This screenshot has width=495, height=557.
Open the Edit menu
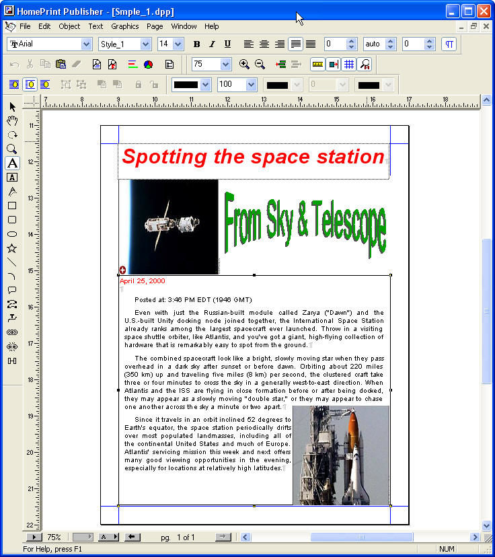pyautogui.click(x=44, y=26)
